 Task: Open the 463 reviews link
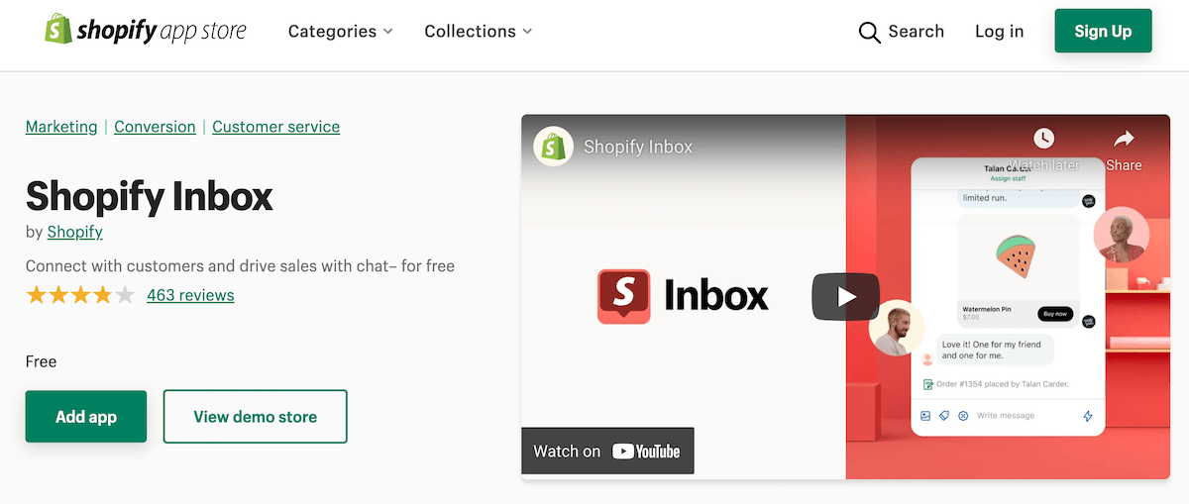190,295
